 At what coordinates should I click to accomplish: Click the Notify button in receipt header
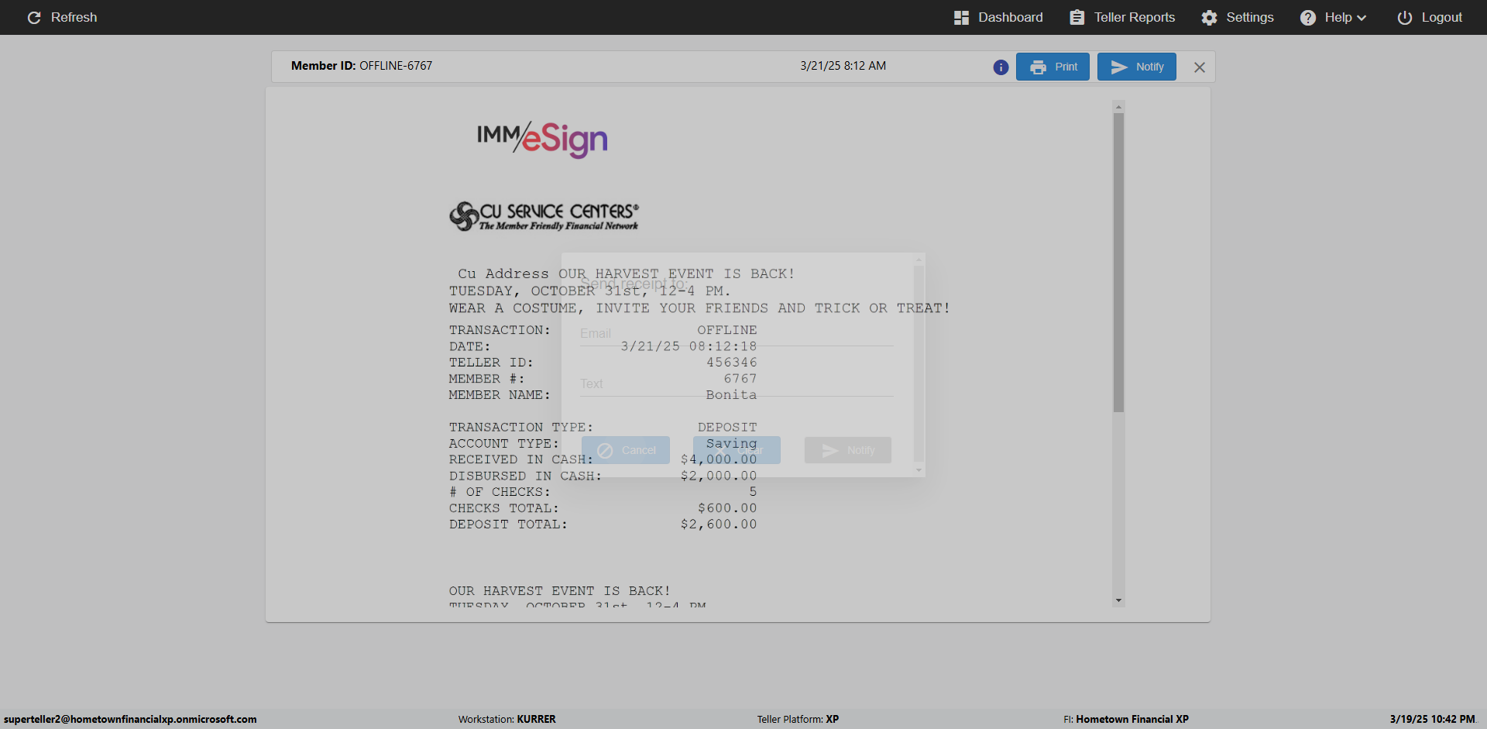[1137, 67]
